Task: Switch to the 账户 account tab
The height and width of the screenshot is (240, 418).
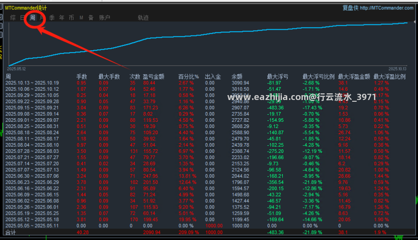Action: pyautogui.click(x=104, y=18)
